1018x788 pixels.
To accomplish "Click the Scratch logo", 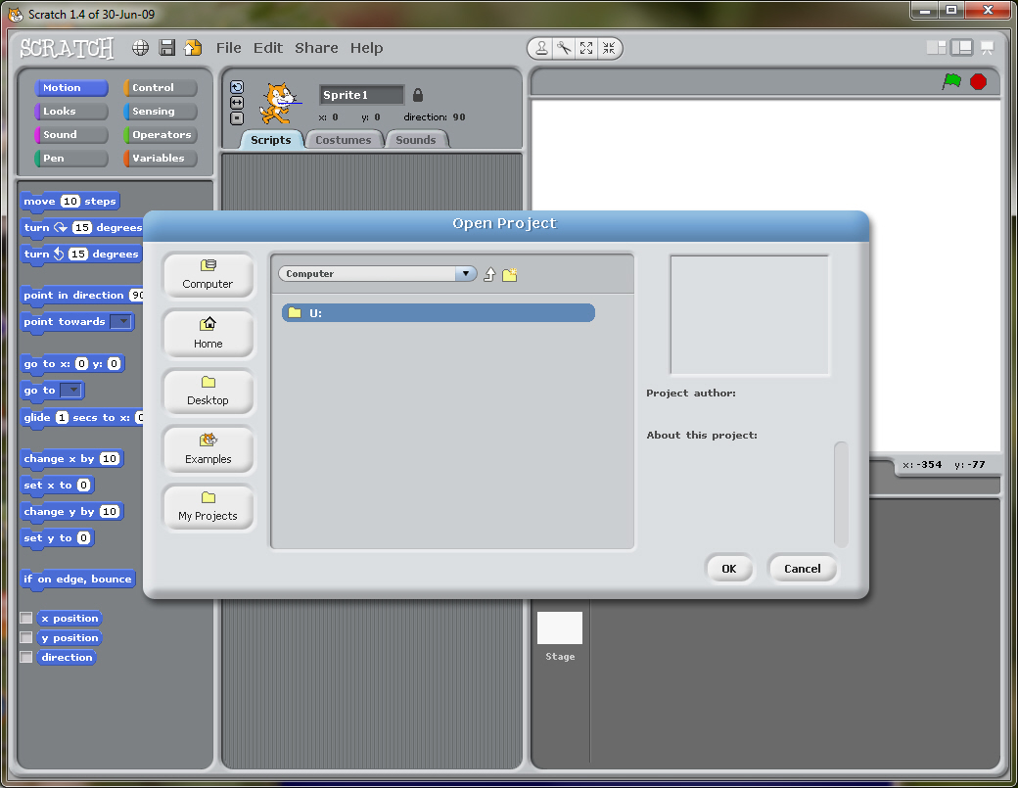I will [67, 48].
